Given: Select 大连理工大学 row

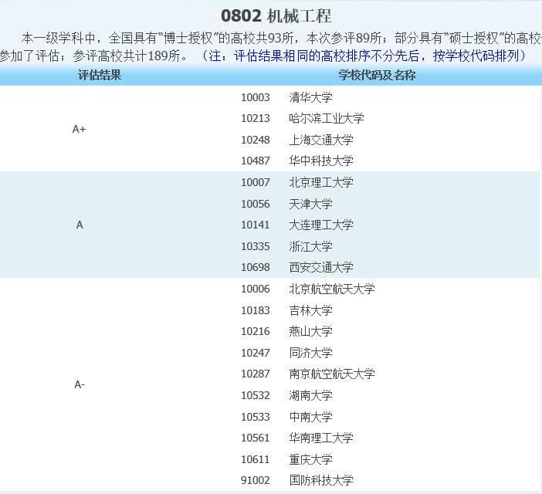Looking at the screenshot, I should [x=321, y=225].
